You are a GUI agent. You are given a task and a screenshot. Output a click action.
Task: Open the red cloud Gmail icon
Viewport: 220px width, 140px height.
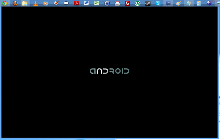point(117,3)
